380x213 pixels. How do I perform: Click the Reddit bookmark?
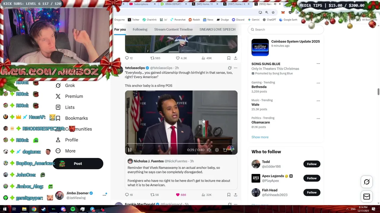click(x=194, y=20)
